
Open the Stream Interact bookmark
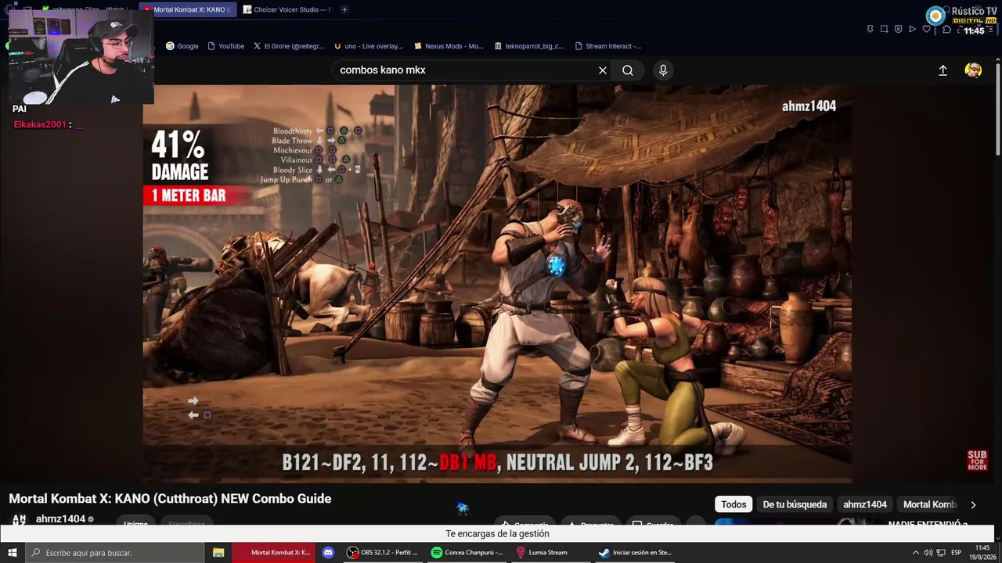click(x=608, y=46)
